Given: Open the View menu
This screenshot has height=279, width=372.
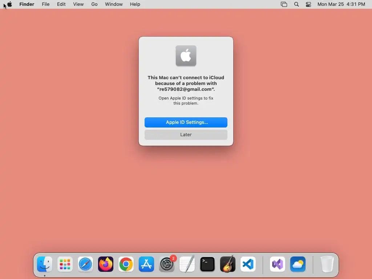Looking at the screenshot, I should click(x=78, y=4).
